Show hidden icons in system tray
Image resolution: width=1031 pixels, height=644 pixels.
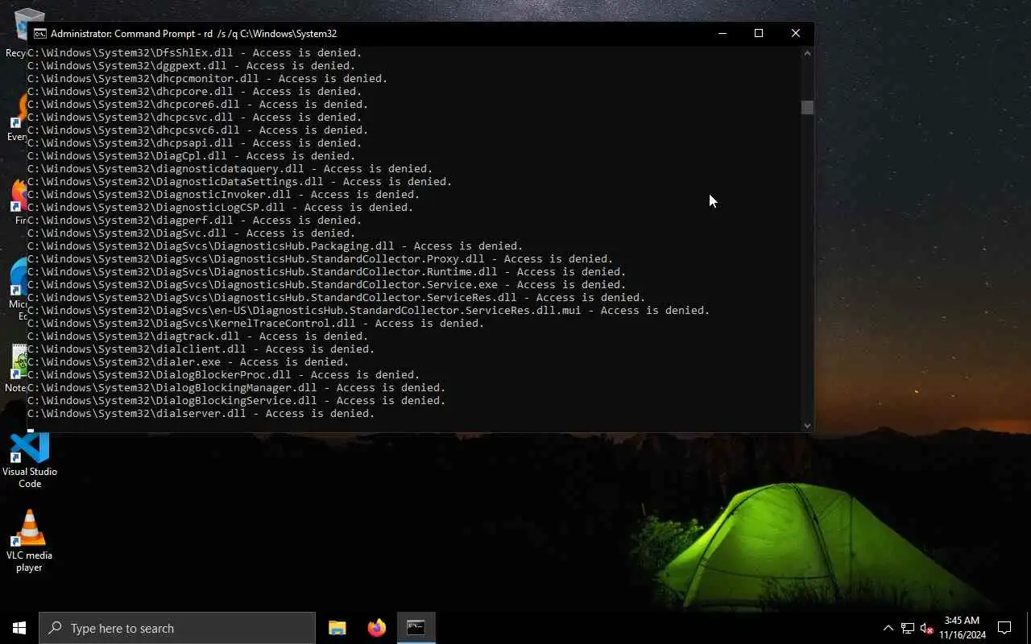pos(888,628)
